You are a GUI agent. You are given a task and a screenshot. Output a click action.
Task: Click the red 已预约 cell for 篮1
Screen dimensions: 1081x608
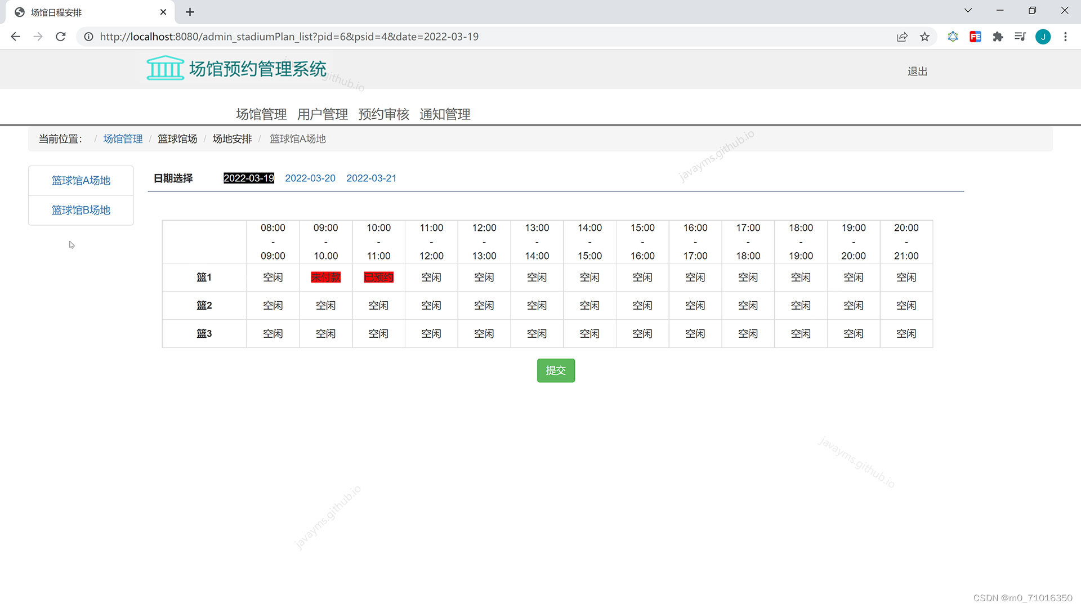pos(378,278)
